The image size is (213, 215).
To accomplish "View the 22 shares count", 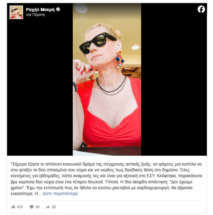I will point(54,207).
